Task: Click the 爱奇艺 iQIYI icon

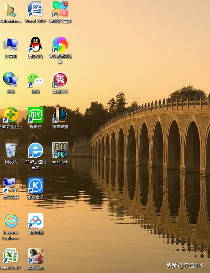Action: (x=35, y=115)
